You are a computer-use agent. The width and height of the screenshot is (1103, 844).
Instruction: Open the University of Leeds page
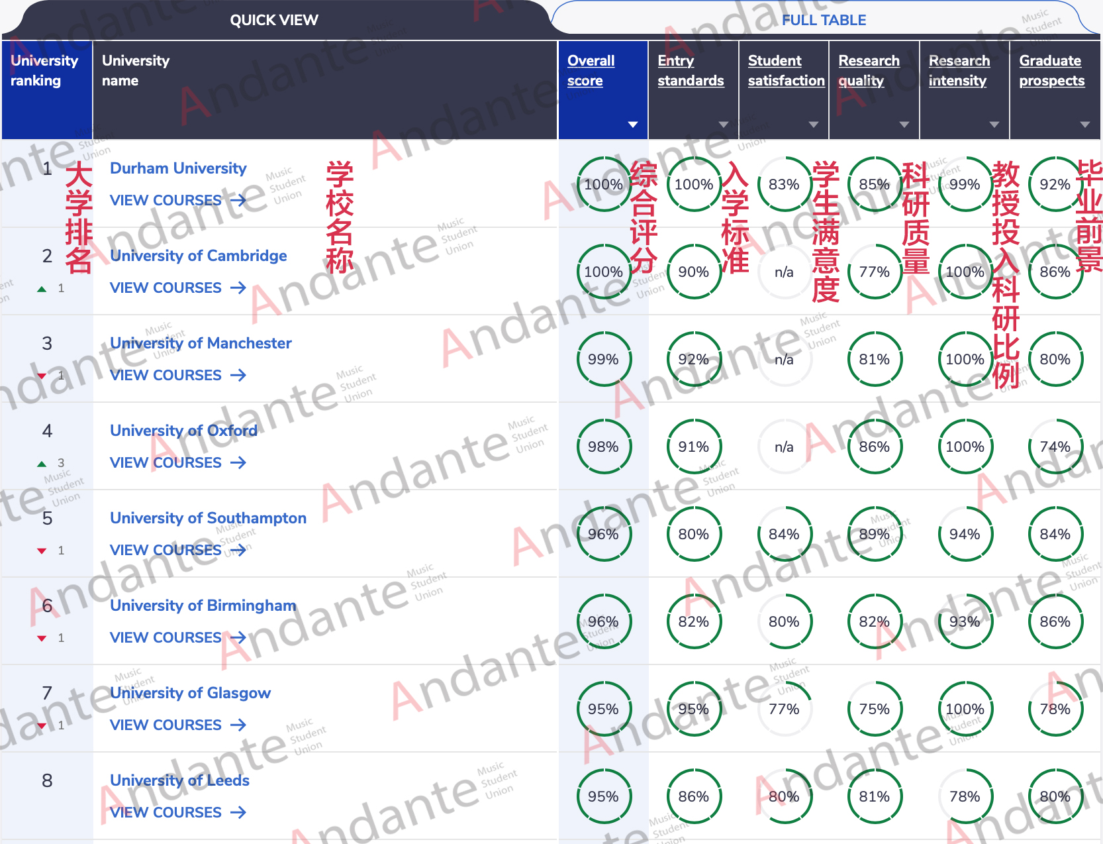click(179, 780)
